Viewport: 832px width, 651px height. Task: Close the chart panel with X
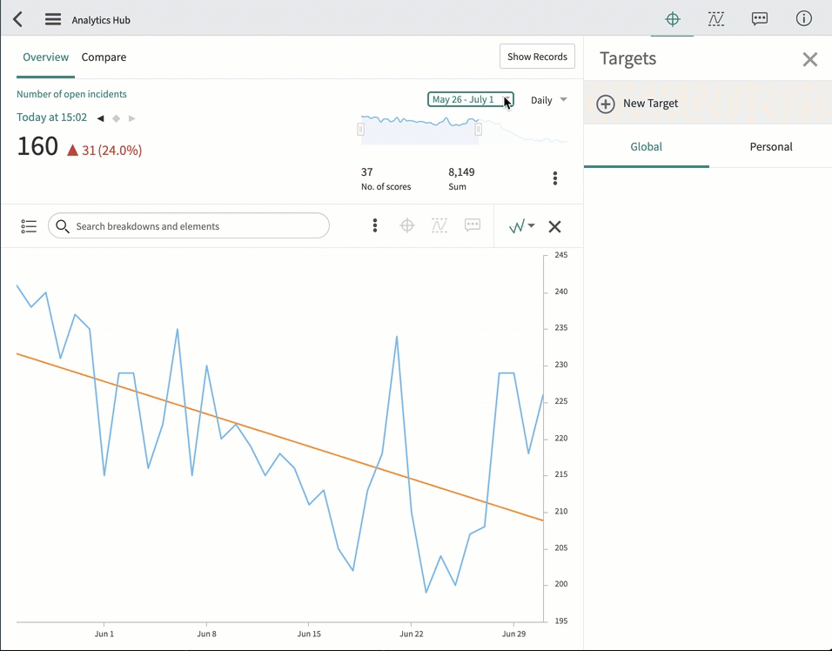[554, 226]
